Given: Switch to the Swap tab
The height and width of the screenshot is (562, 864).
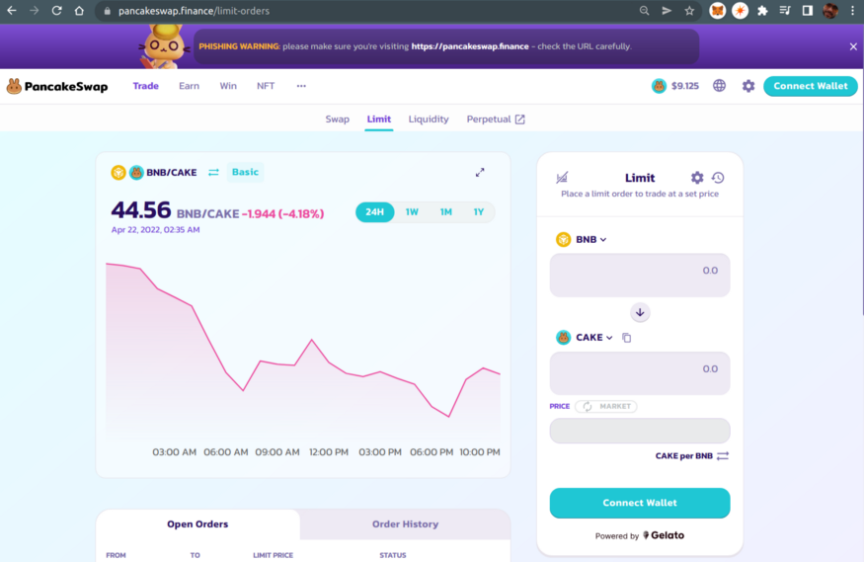Looking at the screenshot, I should [x=338, y=119].
